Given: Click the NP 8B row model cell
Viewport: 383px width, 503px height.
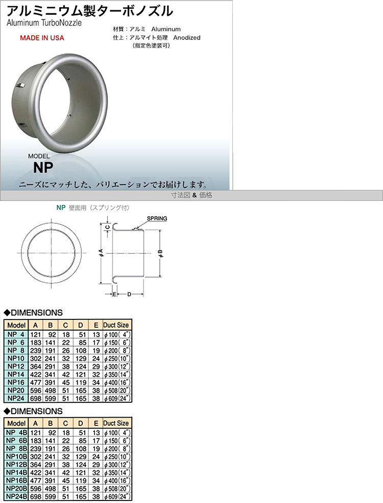Looking at the screenshot, I should click(16, 448).
